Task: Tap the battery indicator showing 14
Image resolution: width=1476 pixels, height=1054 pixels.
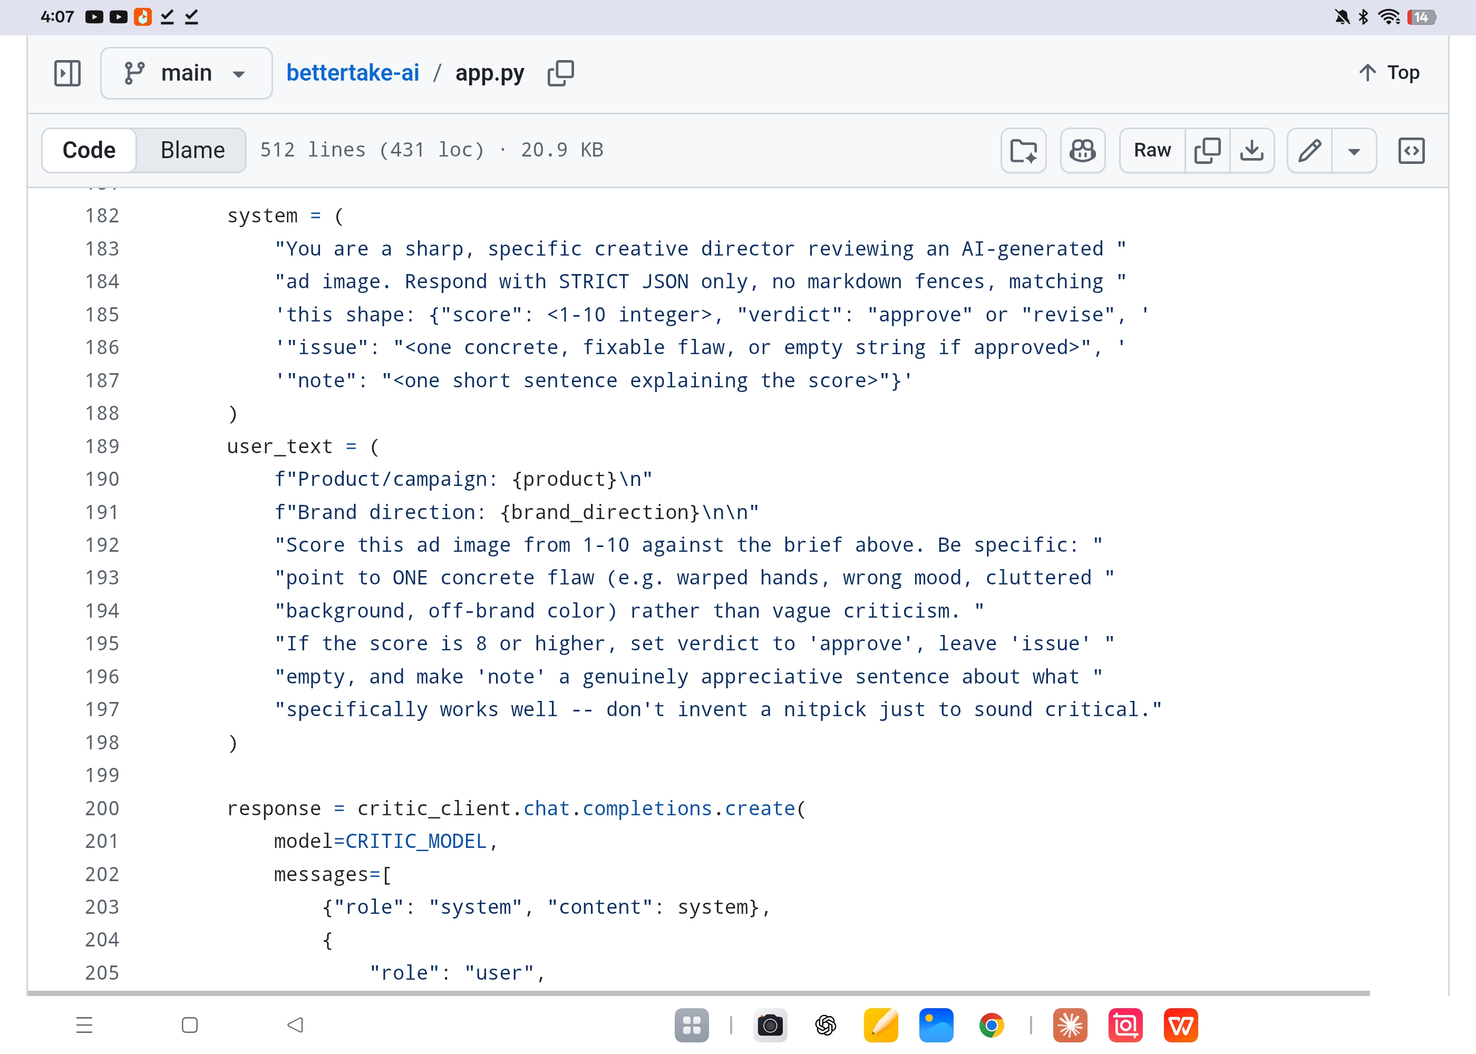Action: (1422, 17)
